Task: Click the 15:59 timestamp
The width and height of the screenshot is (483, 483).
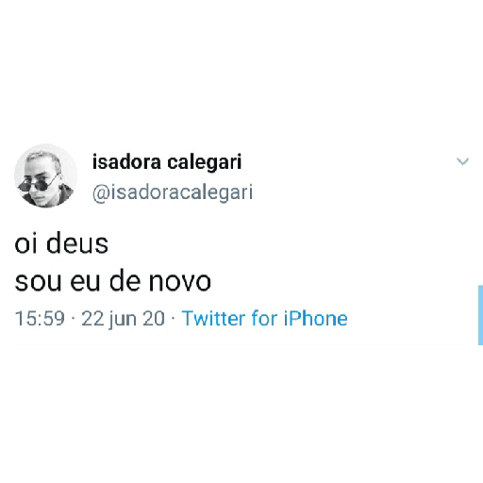Action: pyautogui.click(x=40, y=318)
